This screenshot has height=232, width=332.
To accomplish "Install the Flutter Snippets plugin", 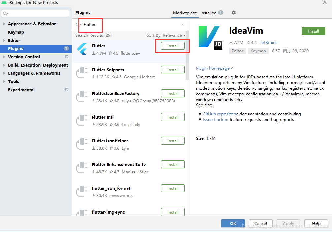I will tap(173, 70).
